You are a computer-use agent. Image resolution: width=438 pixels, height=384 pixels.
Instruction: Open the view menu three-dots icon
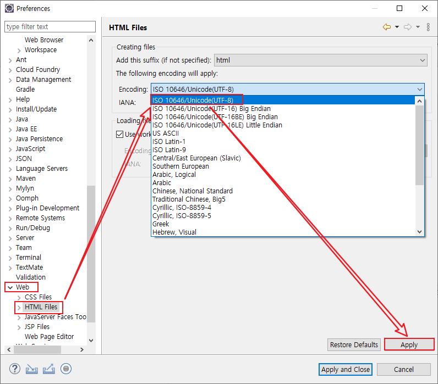(428, 27)
